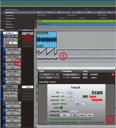Viewport: 116px width, 128px height.
Task: Remove the gain lane under Audio 1
Action: 4,64
